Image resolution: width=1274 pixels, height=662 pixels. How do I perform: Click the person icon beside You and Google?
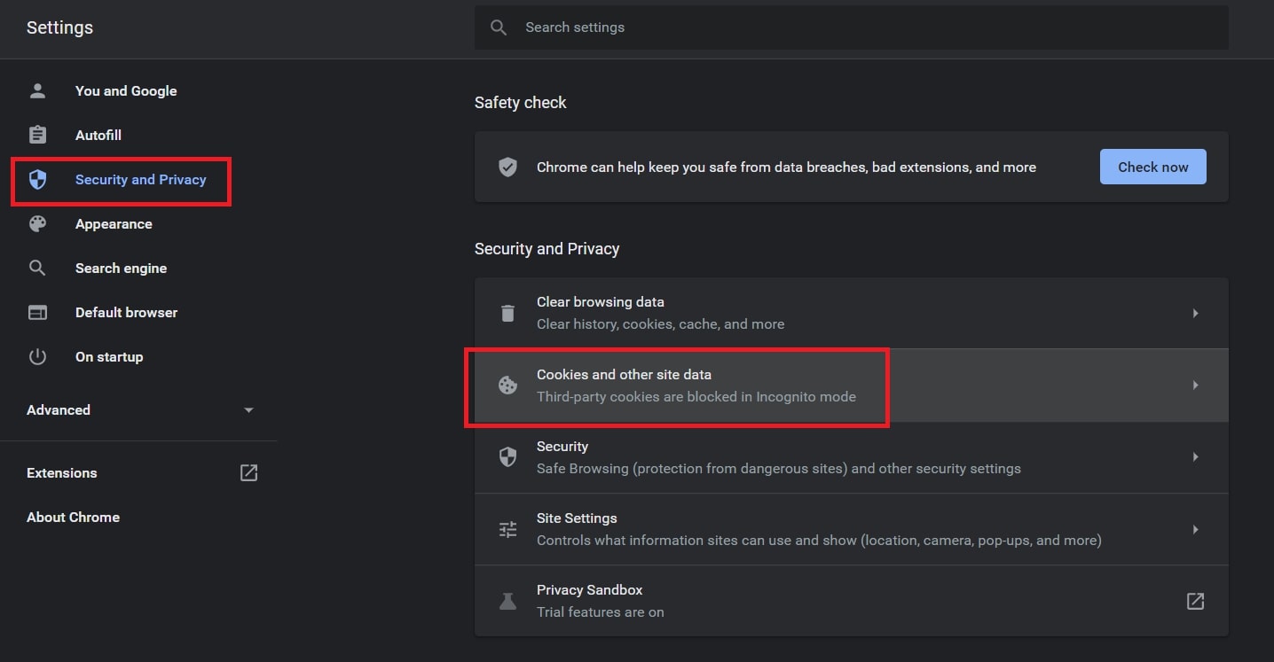(x=37, y=90)
